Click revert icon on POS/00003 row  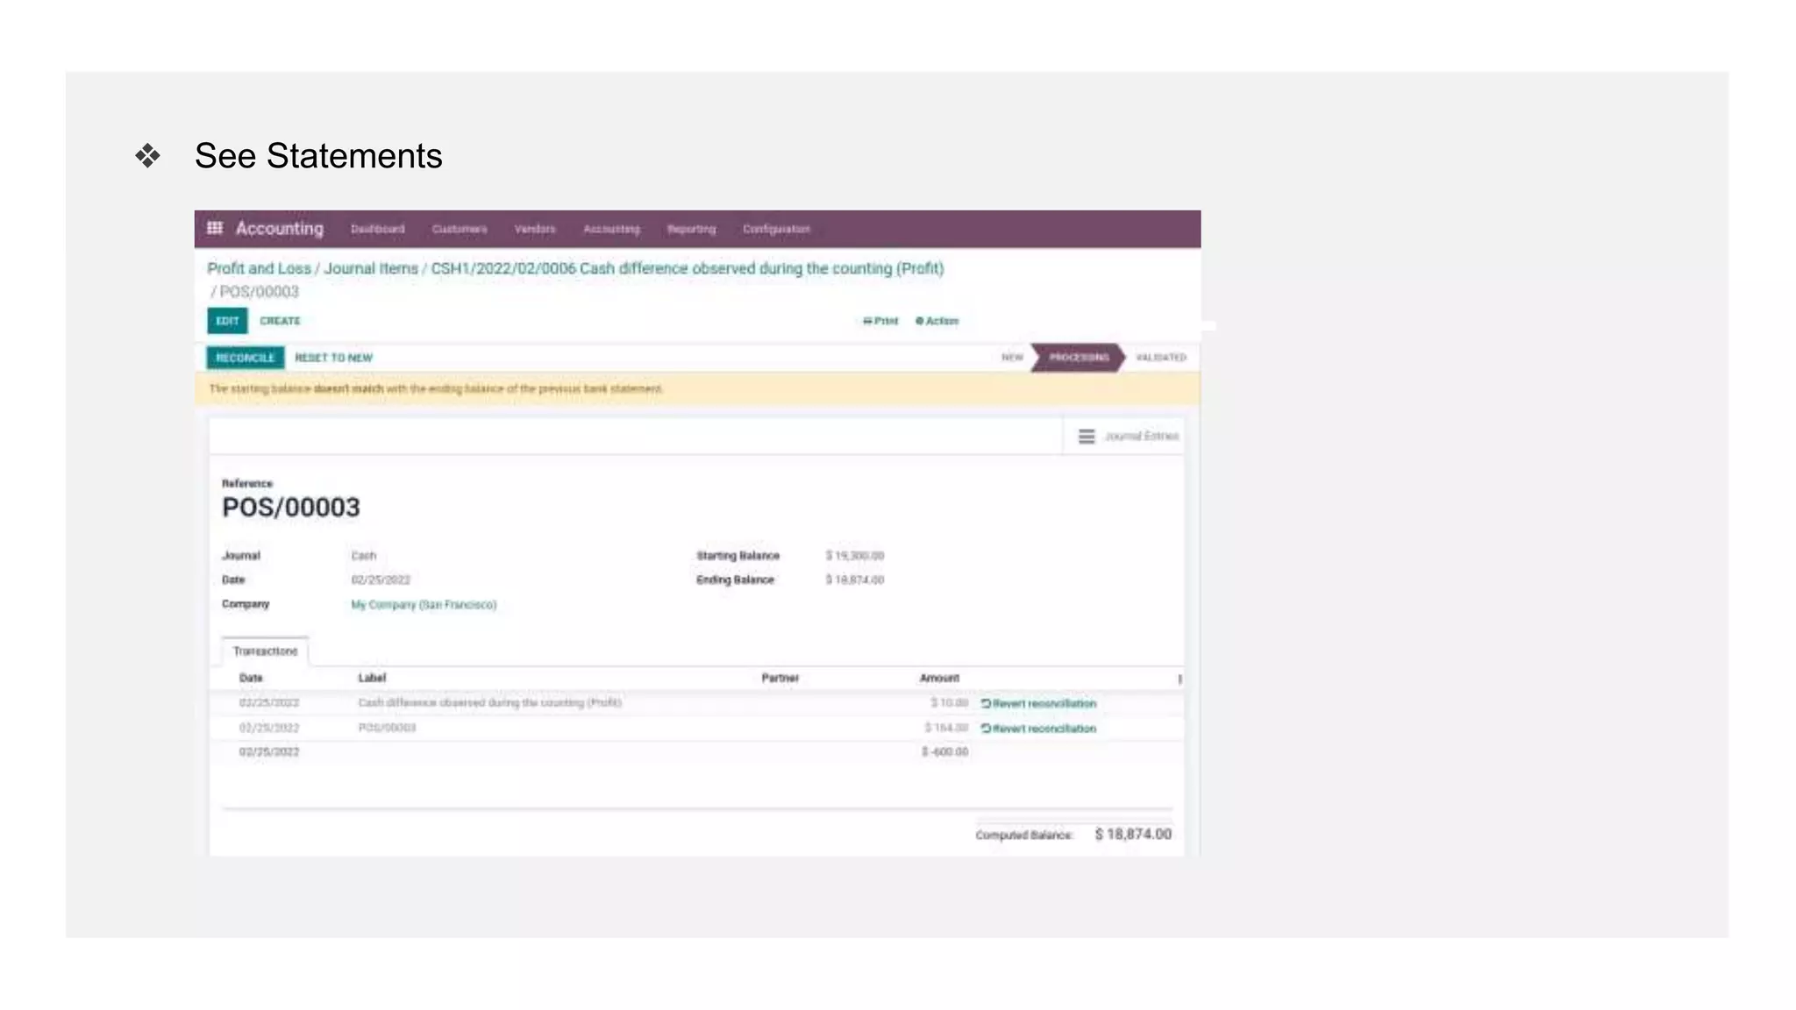[x=986, y=729]
